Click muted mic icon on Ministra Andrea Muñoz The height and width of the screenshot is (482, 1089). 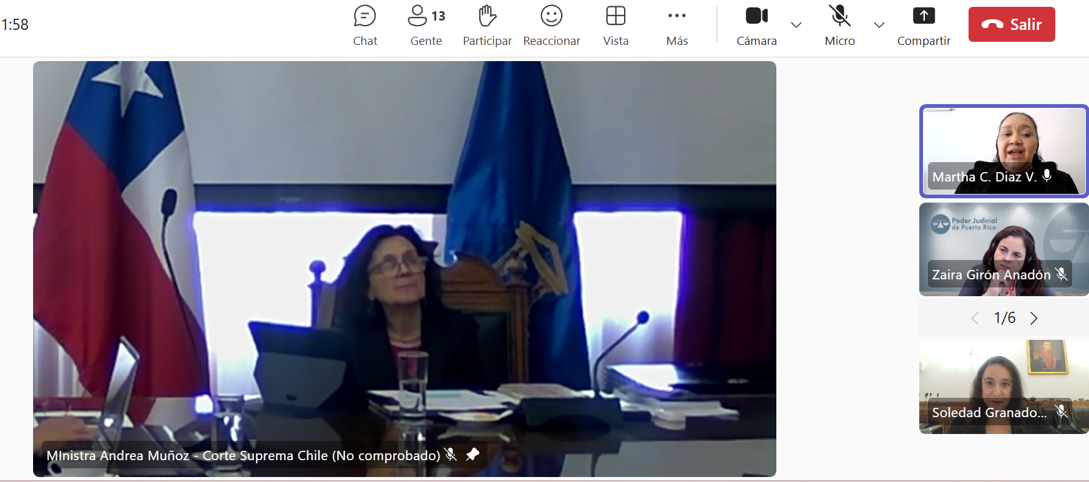click(x=450, y=455)
